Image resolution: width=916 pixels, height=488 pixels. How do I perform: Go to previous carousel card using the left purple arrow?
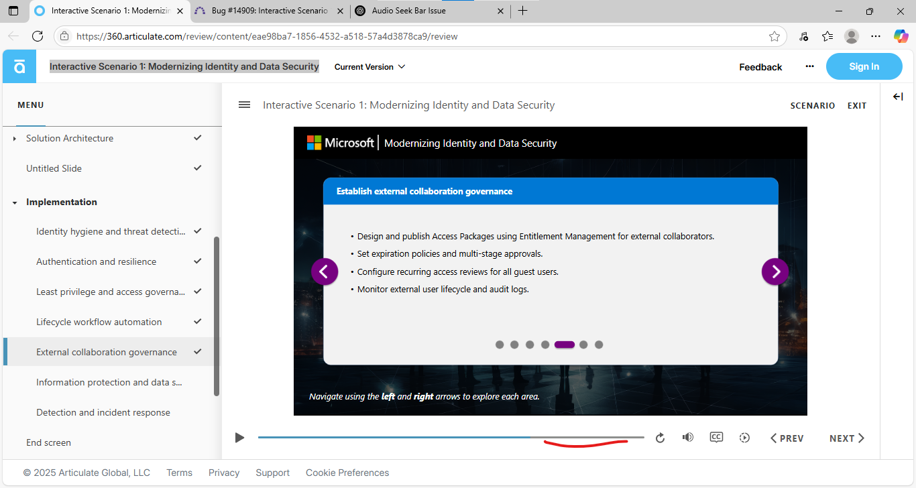[x=325, y=271]
